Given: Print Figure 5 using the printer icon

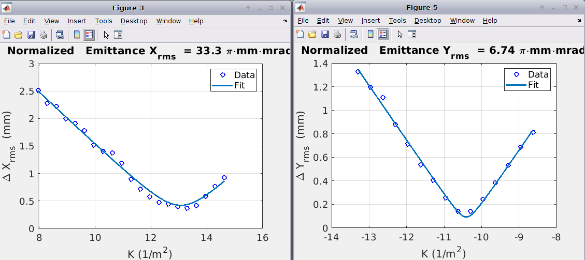Looking at the screenshot, I should (337, 35).
